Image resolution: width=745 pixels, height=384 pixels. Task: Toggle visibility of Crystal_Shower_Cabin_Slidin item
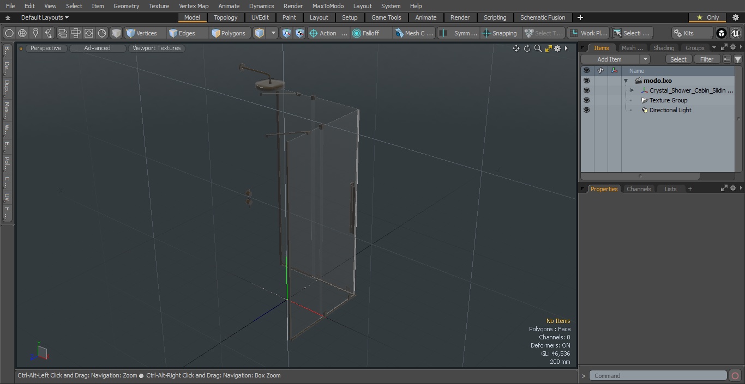point(586,90)
